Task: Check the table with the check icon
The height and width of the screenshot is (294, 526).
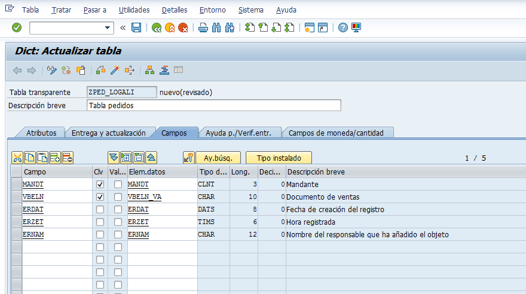Action: [100, 70]
